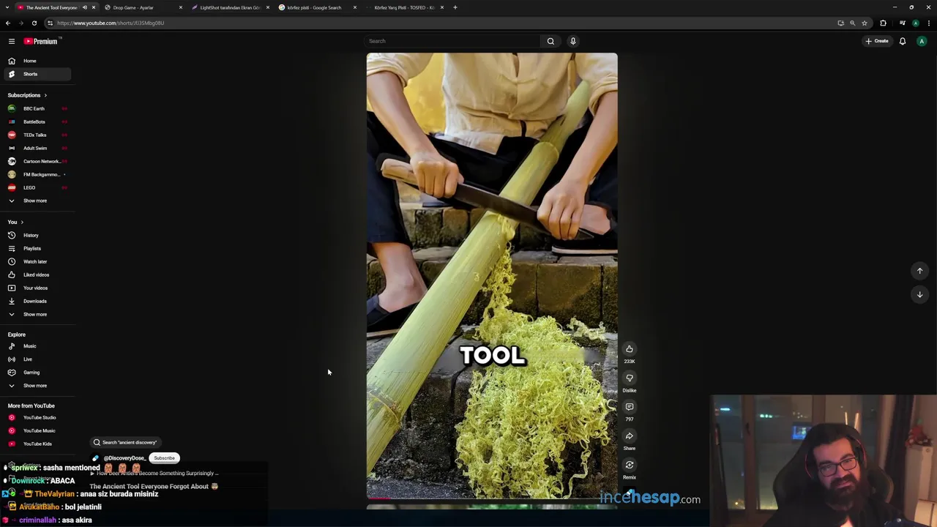Image resolution: width=937 pixels, height=527 pixels.
Task: Open the Short's comments
Action: 630,407
